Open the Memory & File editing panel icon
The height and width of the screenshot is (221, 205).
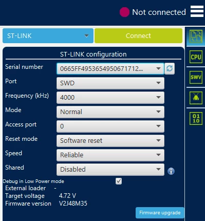pyautogui.click(x=196, y=36)
